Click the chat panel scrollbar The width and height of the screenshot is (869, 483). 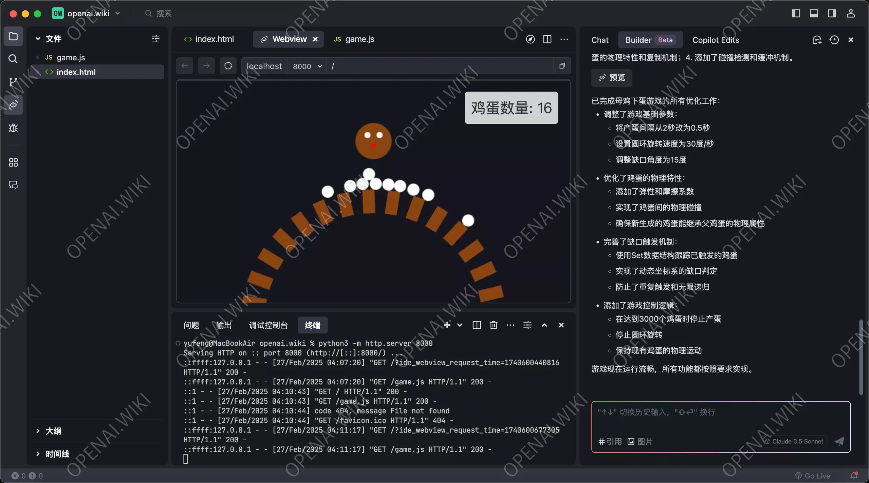(861, 357)
